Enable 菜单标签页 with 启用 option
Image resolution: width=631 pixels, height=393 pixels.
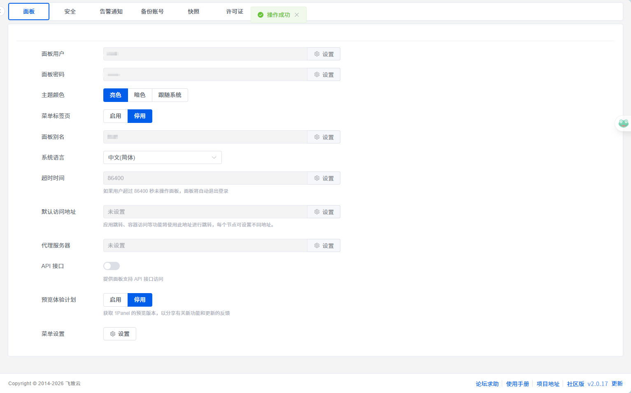click(115, 116)
